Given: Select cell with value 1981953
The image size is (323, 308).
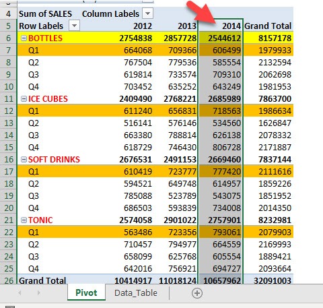Looking at the screenshot, I should coord(275,87).
